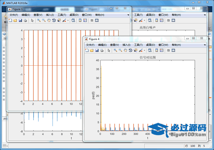Select Edit Plot arrow in Figure 1 toolbar
The width and height of the screenshot is (214, 150).
click(32, 20)
